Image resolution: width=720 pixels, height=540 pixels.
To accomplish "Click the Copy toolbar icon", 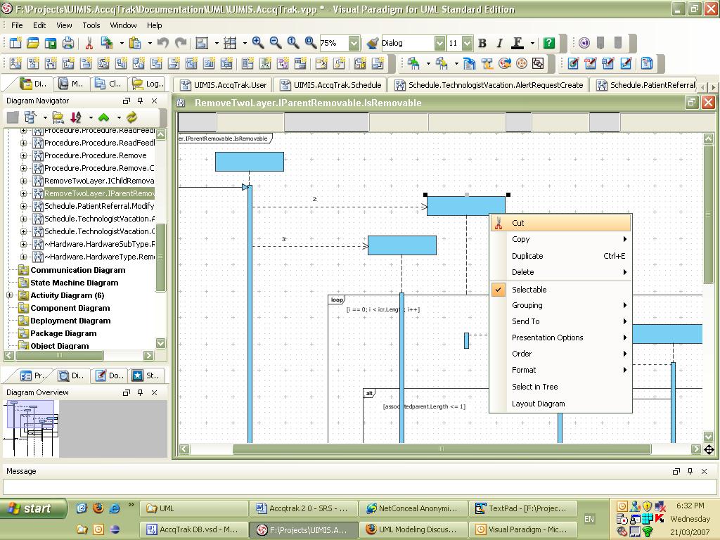I will pos(107,43).
